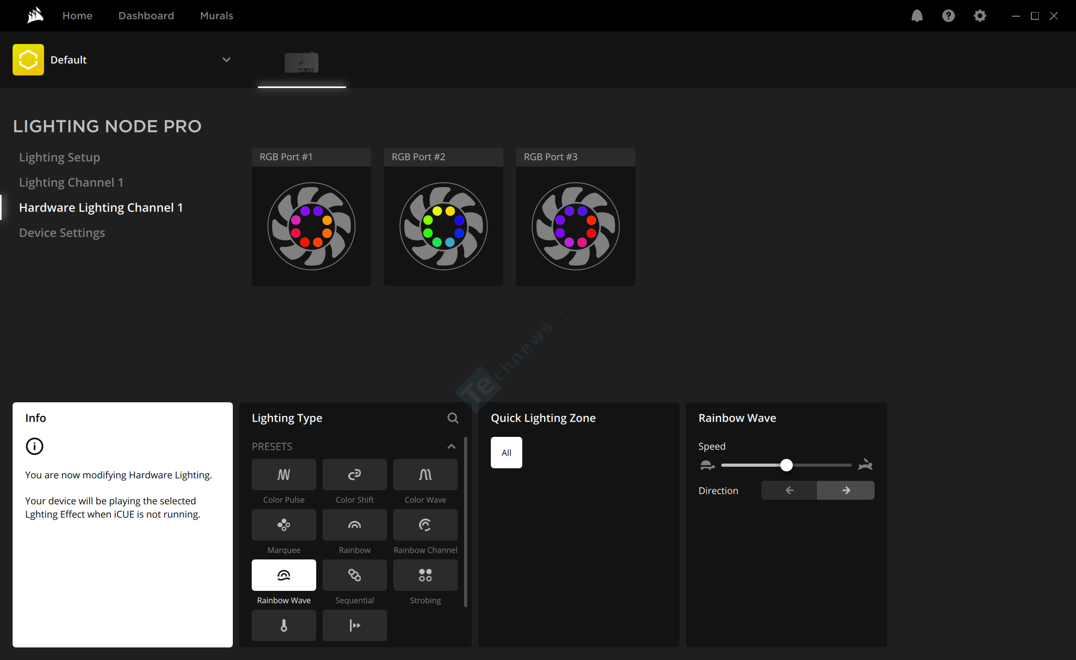
Task: Select the thermometer temperature preset
Action: point(284,625)
